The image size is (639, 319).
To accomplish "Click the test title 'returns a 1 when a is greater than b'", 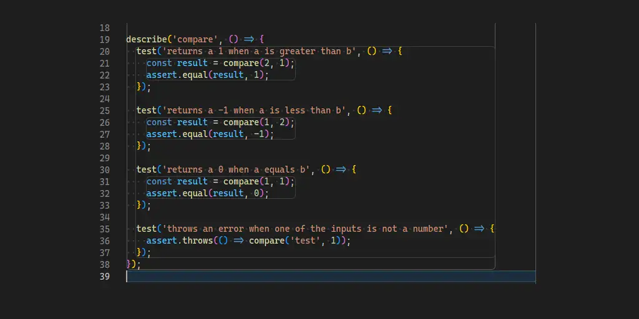I will (x=259, y=52).
